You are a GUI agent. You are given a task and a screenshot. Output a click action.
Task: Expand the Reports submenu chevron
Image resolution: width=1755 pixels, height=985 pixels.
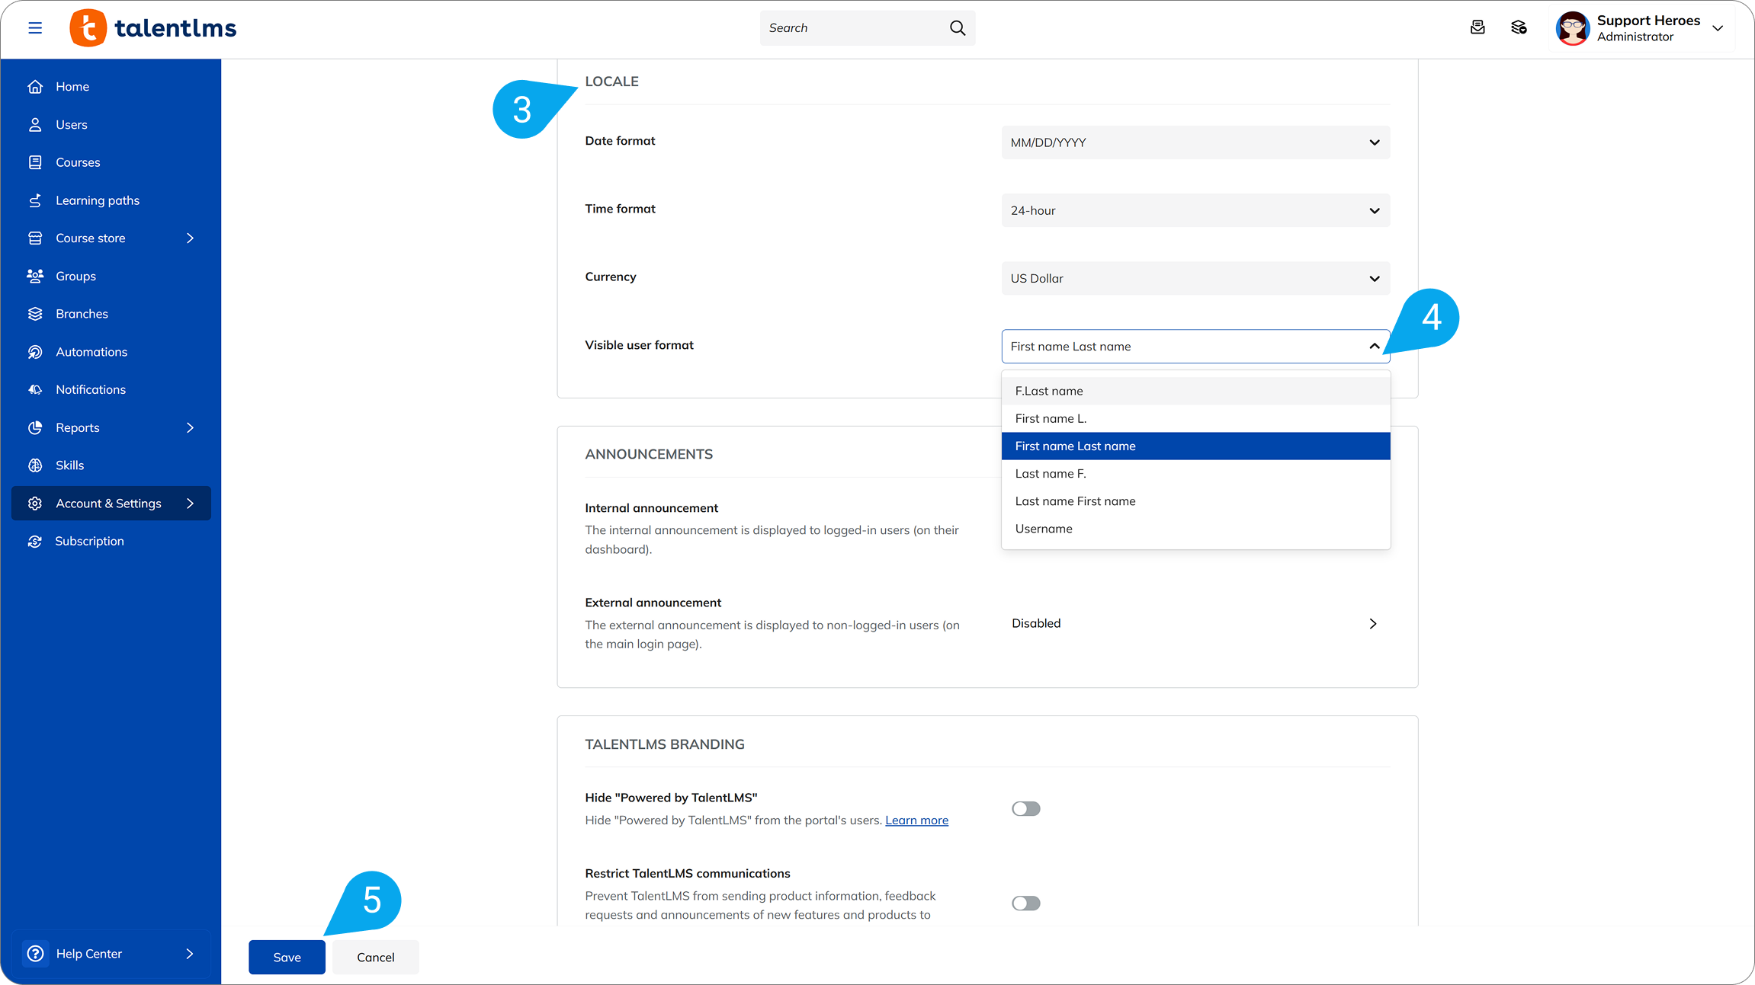[190, 427]
